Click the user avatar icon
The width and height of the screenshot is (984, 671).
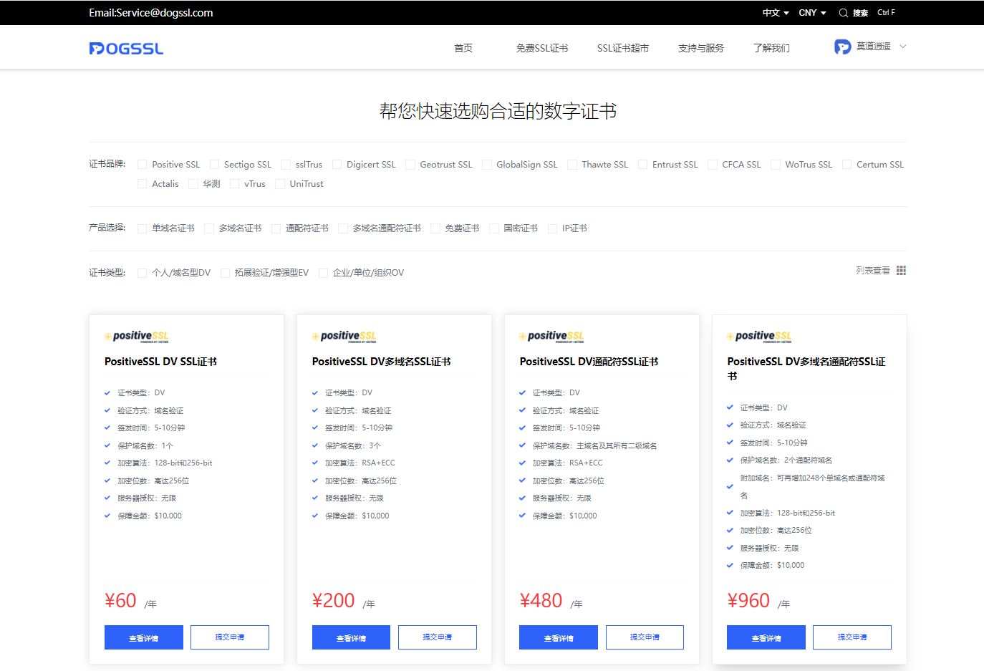point(843,47)
